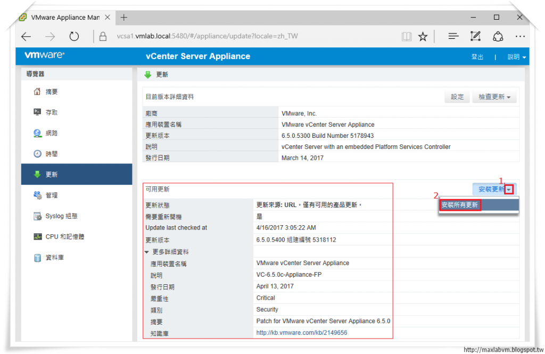This screenshot has height=354, width=545.
Task: Click the 4/16/2017 3:05:22 AM timestamp
Action: point(286,228)
